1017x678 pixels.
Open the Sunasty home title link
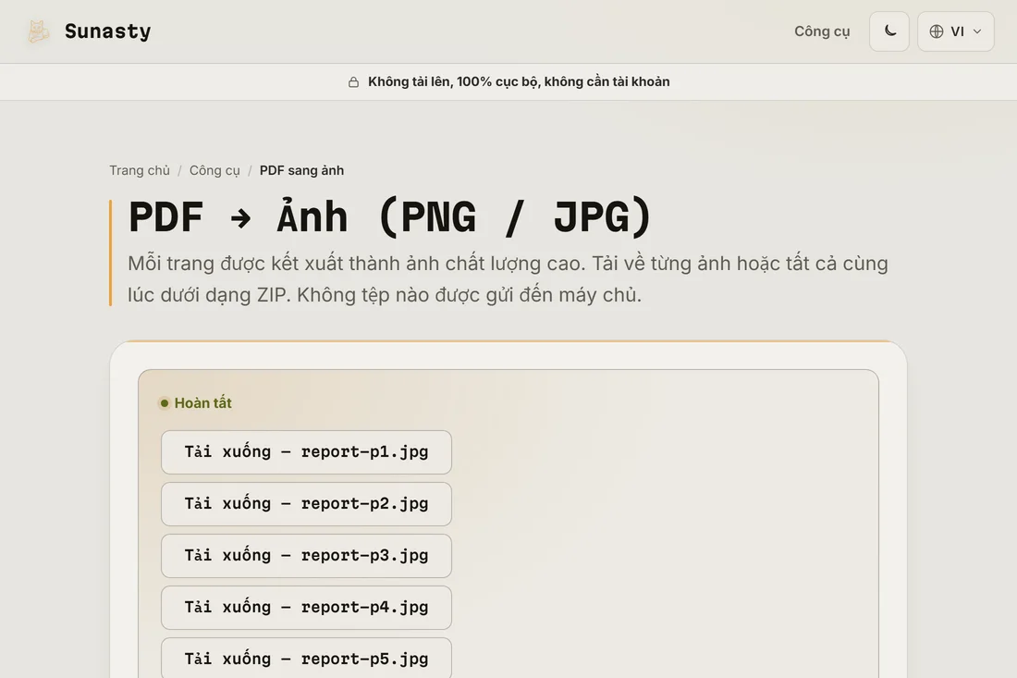tap(107, 31)
